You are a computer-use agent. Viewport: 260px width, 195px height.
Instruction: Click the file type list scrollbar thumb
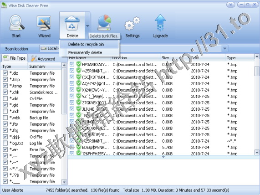coord(64,91)
